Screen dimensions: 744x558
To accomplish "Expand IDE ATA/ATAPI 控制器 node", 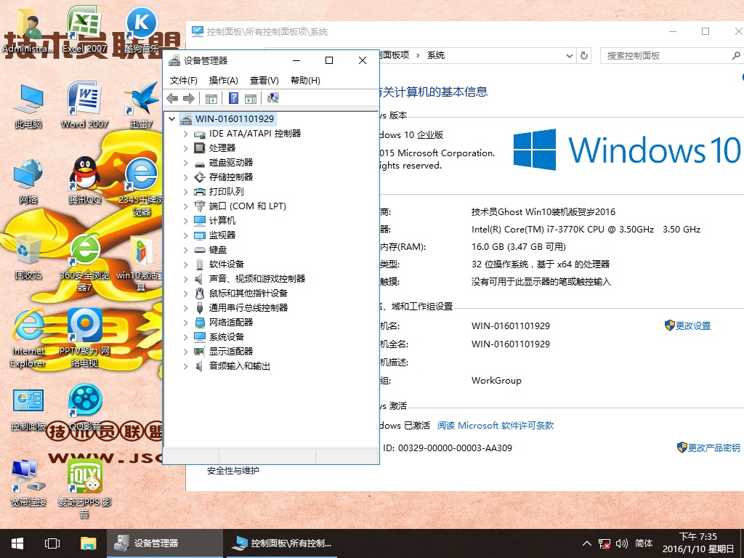I will (185, 134).
